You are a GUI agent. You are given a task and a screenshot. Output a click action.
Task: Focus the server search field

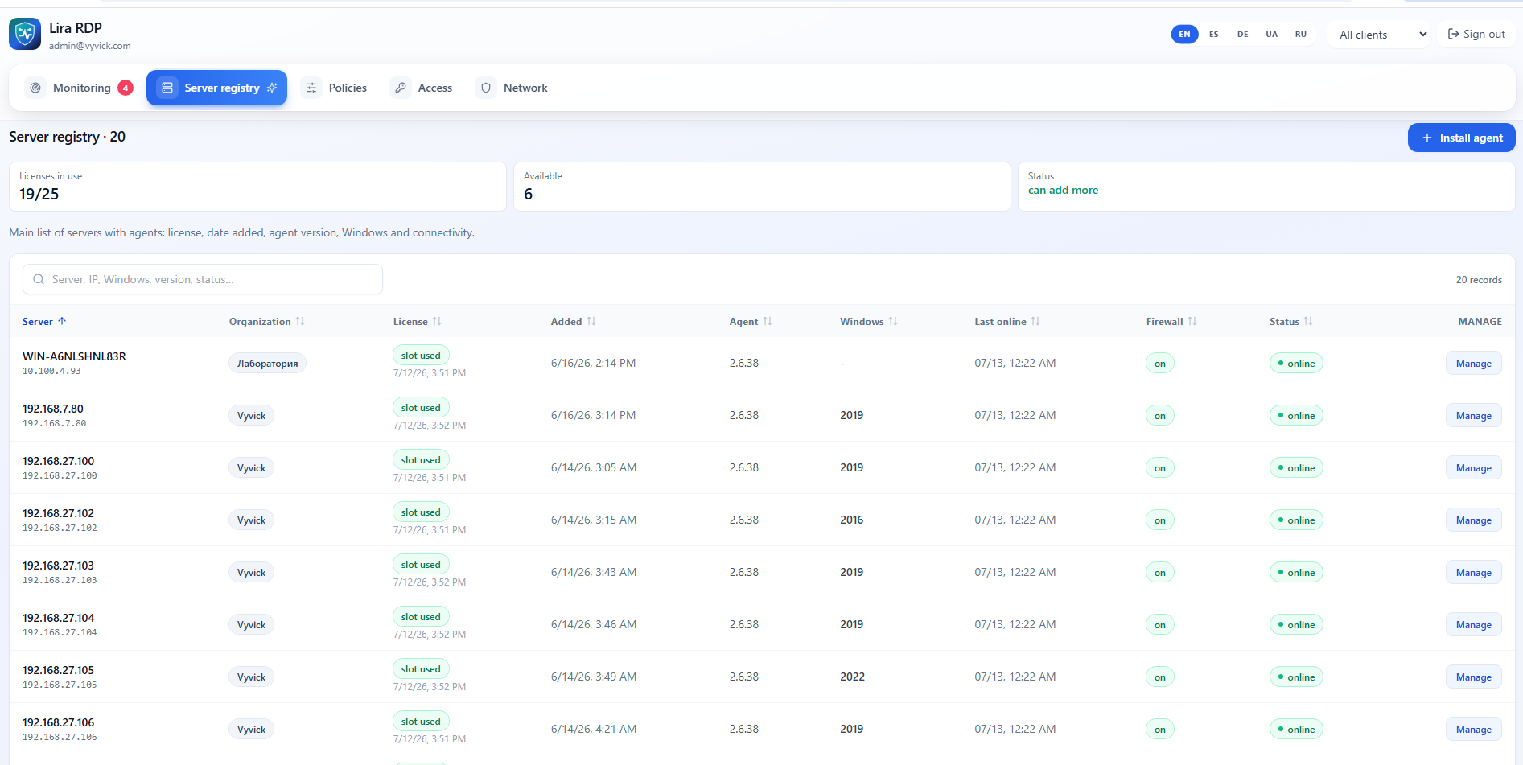coord(203,279)
